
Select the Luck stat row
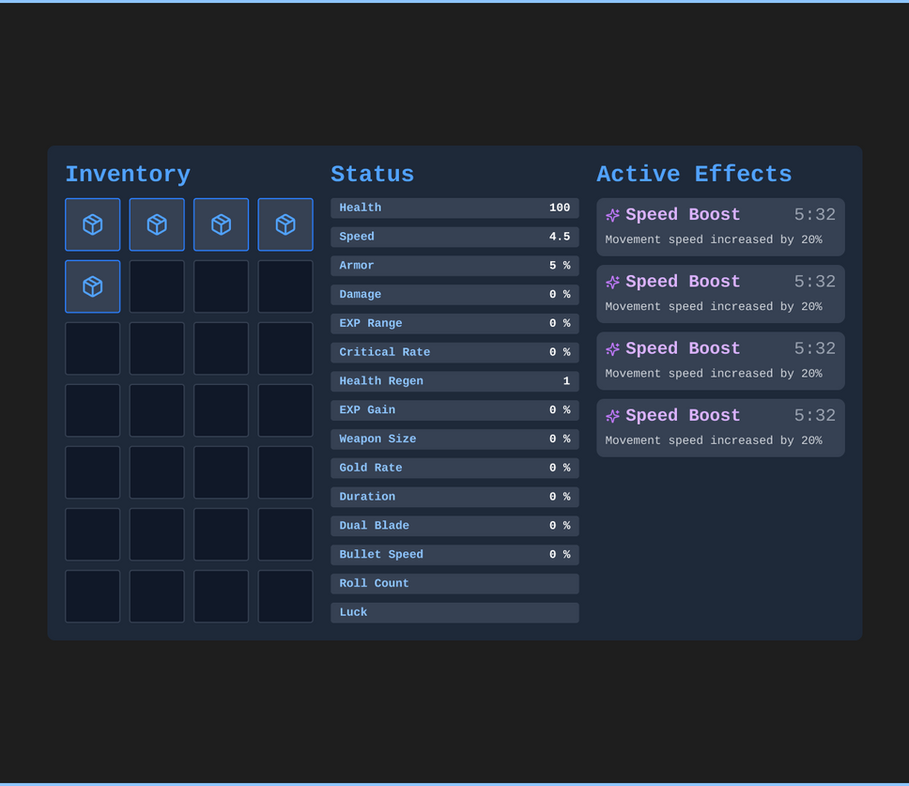click(454, 612)
